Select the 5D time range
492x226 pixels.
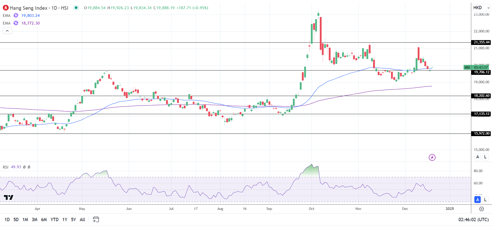pos(16,220)
